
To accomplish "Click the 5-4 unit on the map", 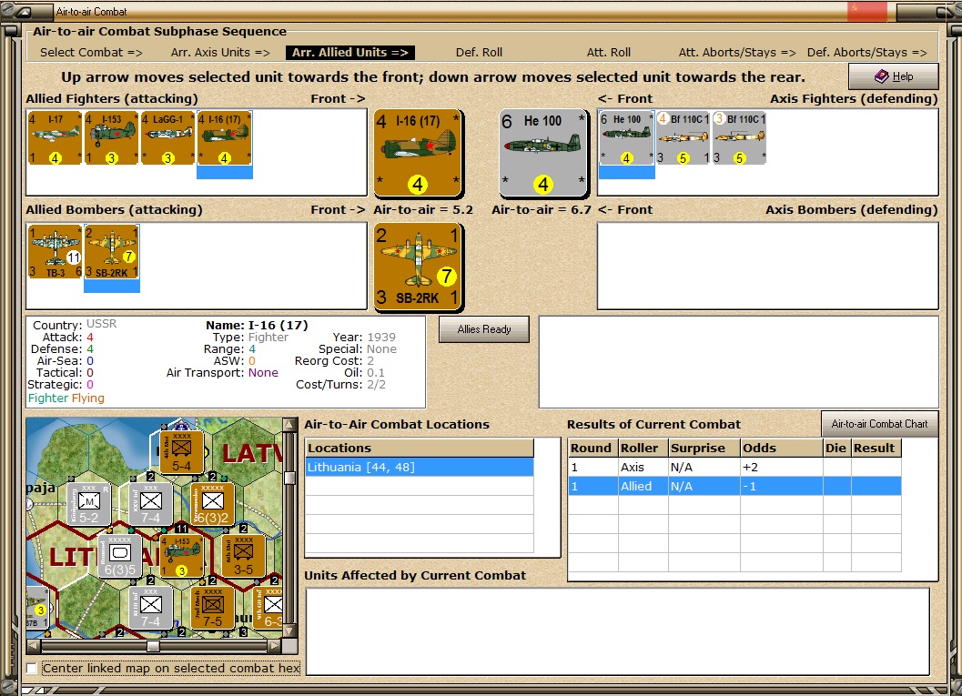I will coord(182,452).
